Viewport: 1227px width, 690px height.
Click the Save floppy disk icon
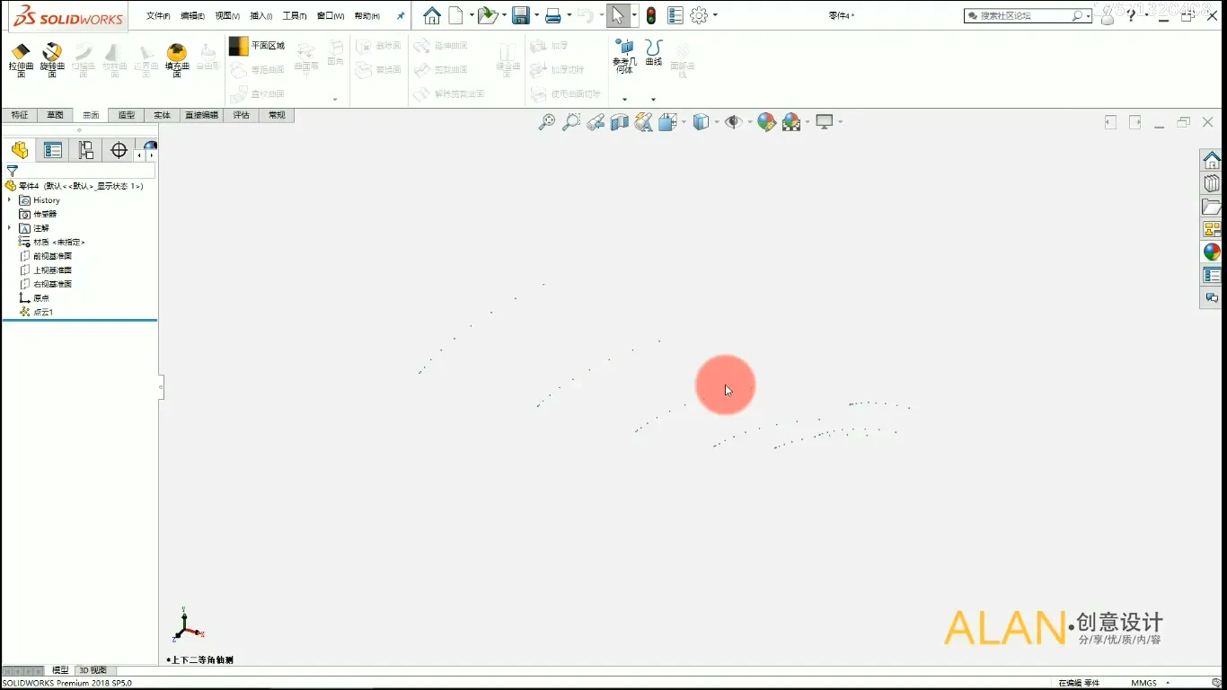(519, 15)
